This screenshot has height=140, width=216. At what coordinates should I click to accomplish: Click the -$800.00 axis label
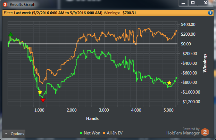tap(189, 82)
